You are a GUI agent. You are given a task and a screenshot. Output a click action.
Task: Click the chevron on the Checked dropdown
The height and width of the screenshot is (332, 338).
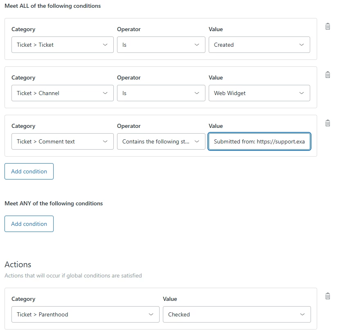302,314
